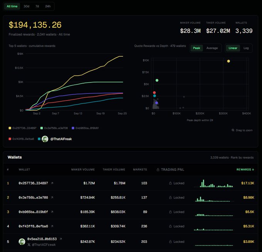Screen dimensions: 262x252
Task: Click the $27.02M taker volume stat
Action: pyautogui.click(x=218, y=31)
